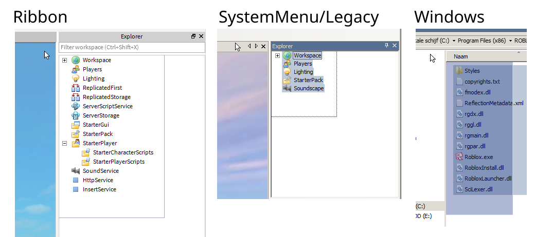Select StarterCharacterScripts label
This screenshot has height=237, width=534.
click(x=123, y=152)
